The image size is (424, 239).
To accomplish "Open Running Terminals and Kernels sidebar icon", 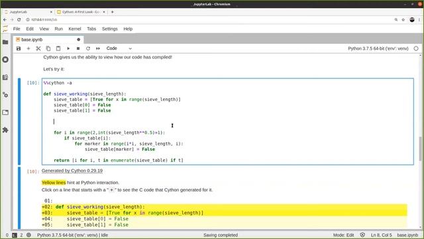I will (5, 60).
